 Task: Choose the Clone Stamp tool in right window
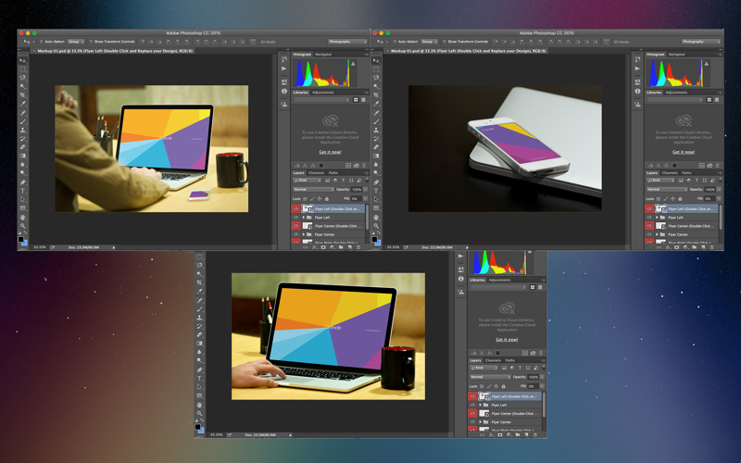click(376, 130)
